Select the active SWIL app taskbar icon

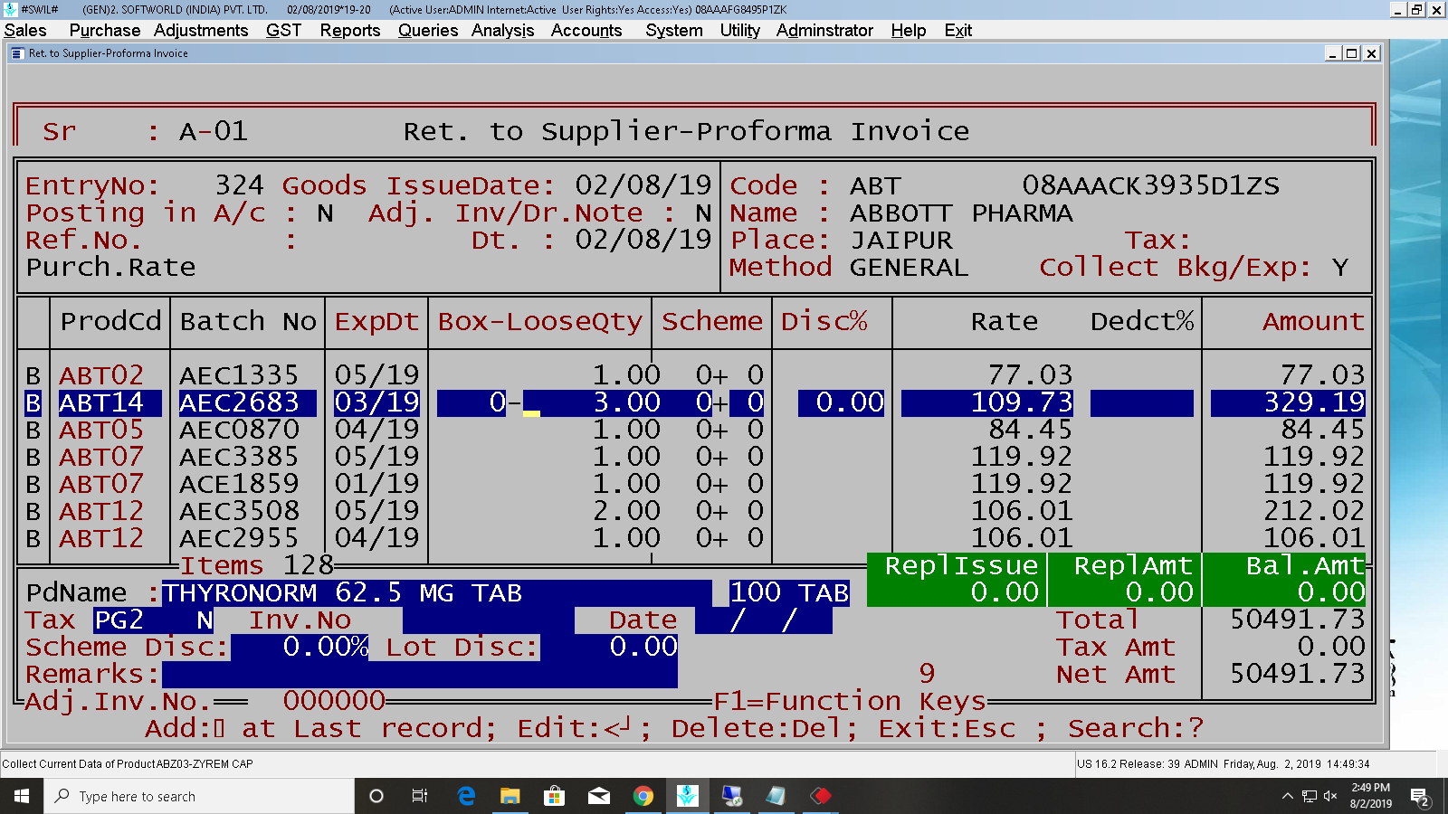pyautogui.click(x=688, y=796)
